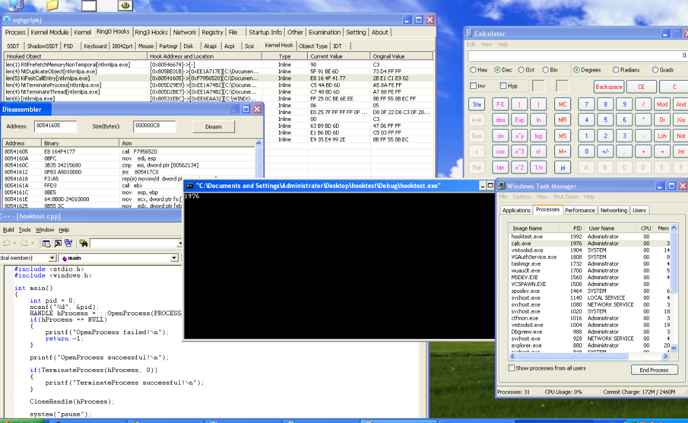Select the Hex radio button
The height and width of the screenshot is (423, 688).
(x=474, y=70)
